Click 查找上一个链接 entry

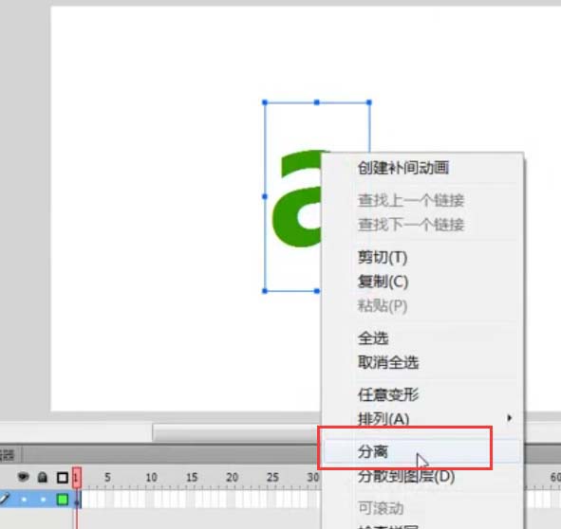pyautogui.click(x=411, y=200)
